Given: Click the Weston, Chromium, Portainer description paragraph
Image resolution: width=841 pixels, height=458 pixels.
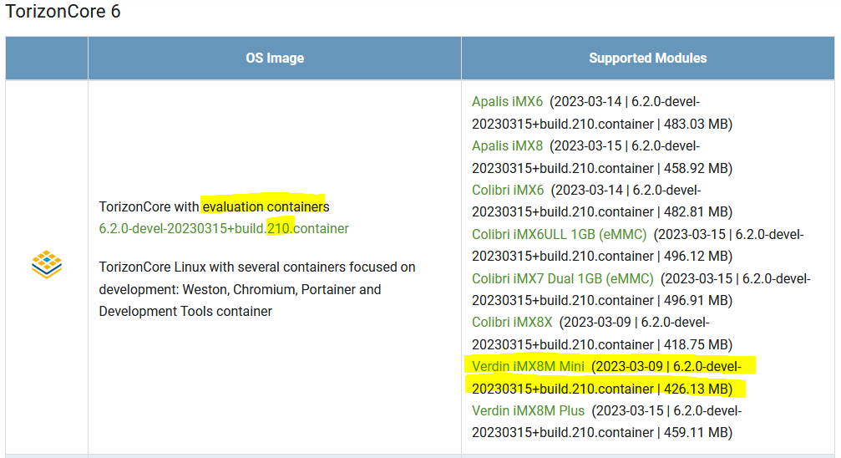Looking at the screenshot, I should click(257, 289).
